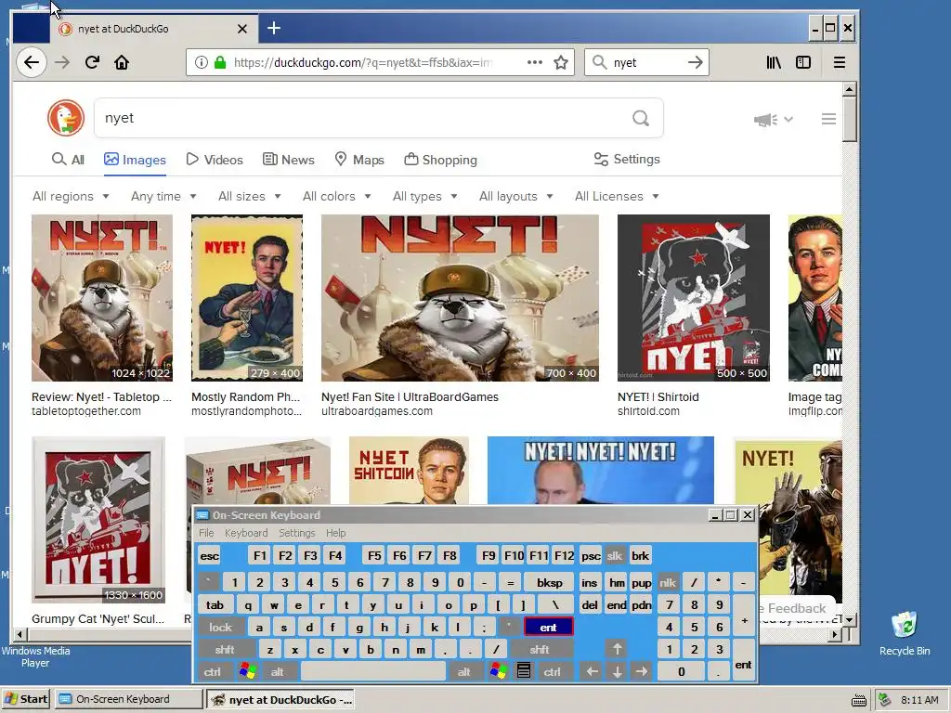Screen dimensions: 951x713
Task: Open the Mostly Random Ph... poster thumbnail
Action: tap(247, 298)
